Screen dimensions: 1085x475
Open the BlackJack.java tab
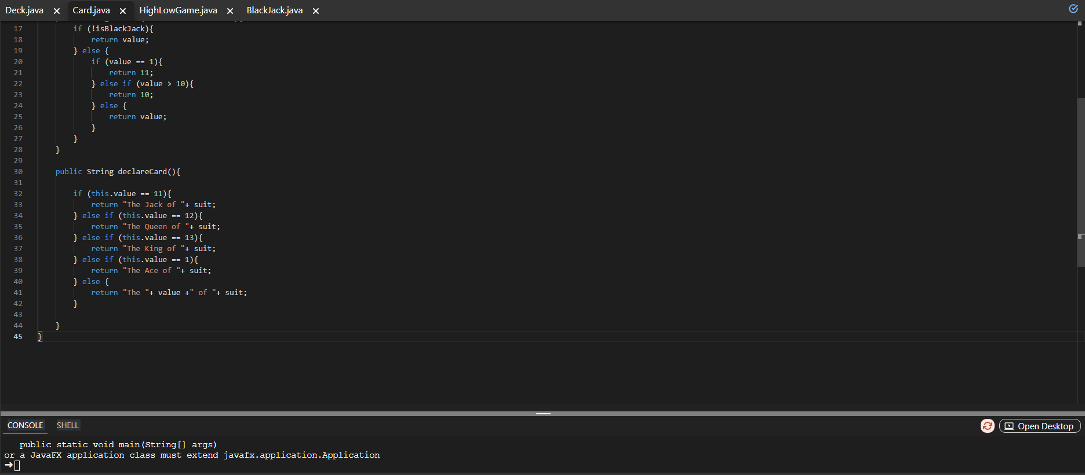click(x=275, y=10)
